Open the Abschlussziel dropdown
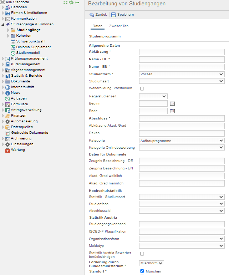The height and width of the screenshot is (275, 229). pyautogui.click(x=182, y=211)
